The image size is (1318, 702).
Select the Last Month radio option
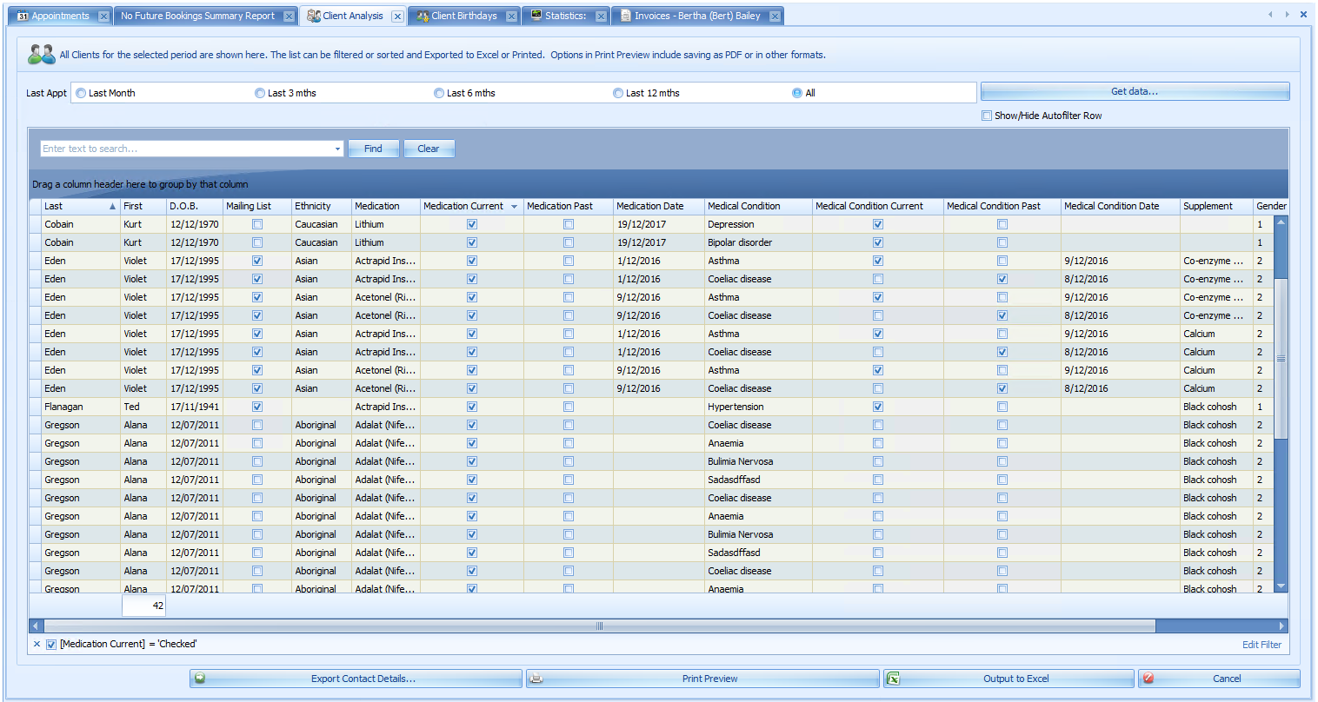pyautogui.click(x=81, y=93)
